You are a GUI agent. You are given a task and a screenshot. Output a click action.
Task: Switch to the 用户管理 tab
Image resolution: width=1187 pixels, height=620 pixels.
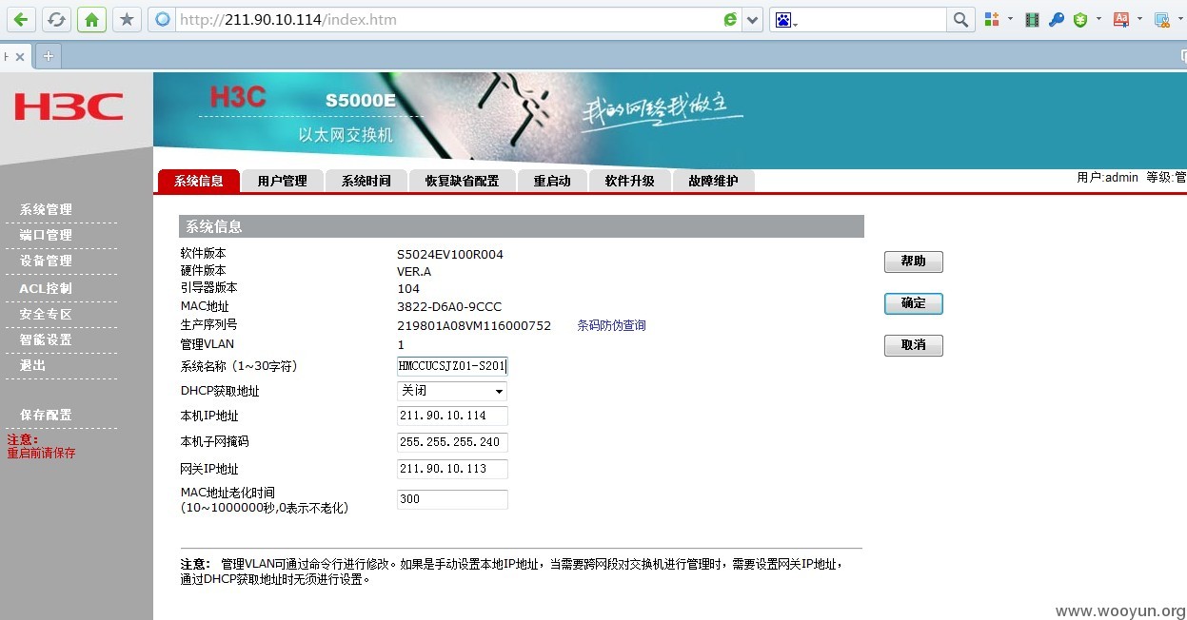click(x=282, y=181)
